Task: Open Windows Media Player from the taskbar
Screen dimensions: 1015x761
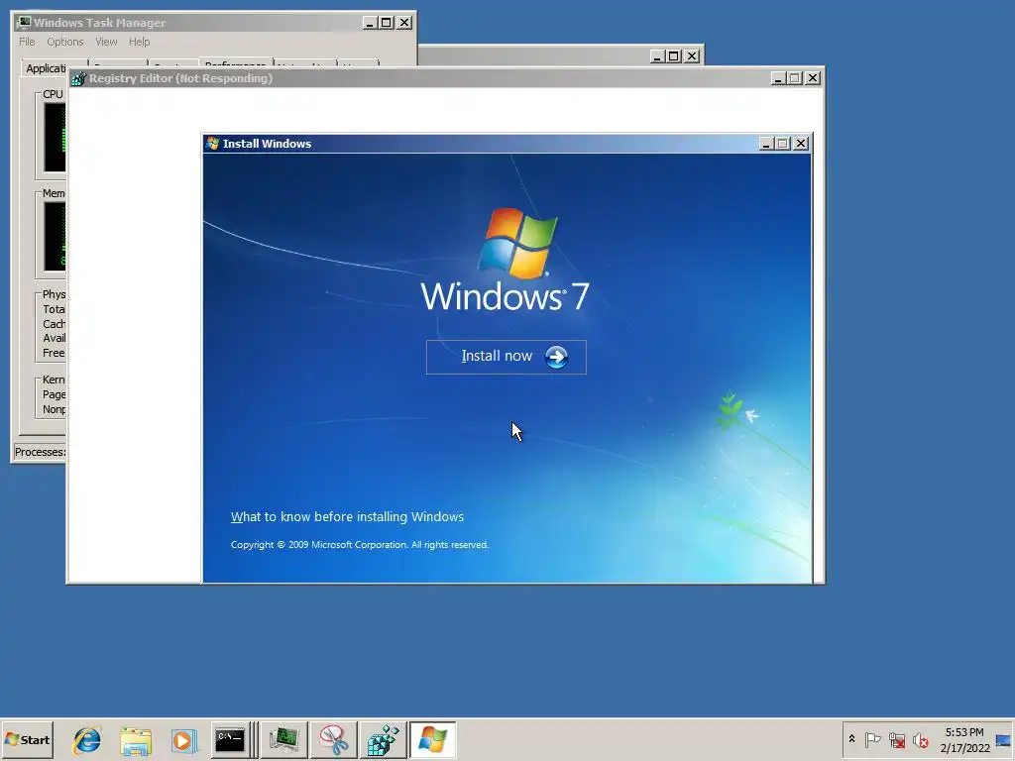Action: (183, 740)
